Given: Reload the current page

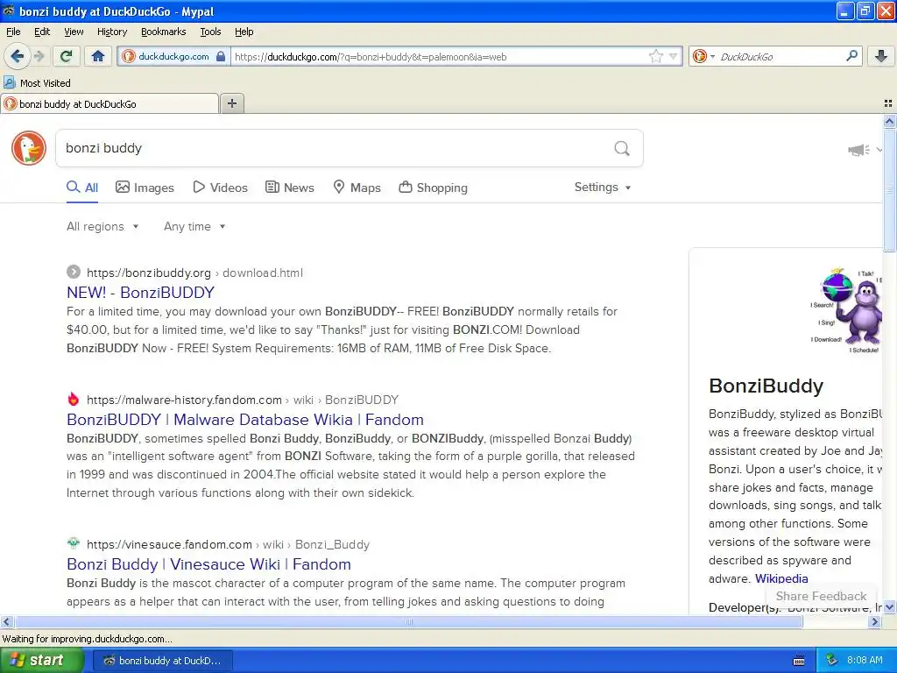Looking at the screenshot, I should coord(67,56).
